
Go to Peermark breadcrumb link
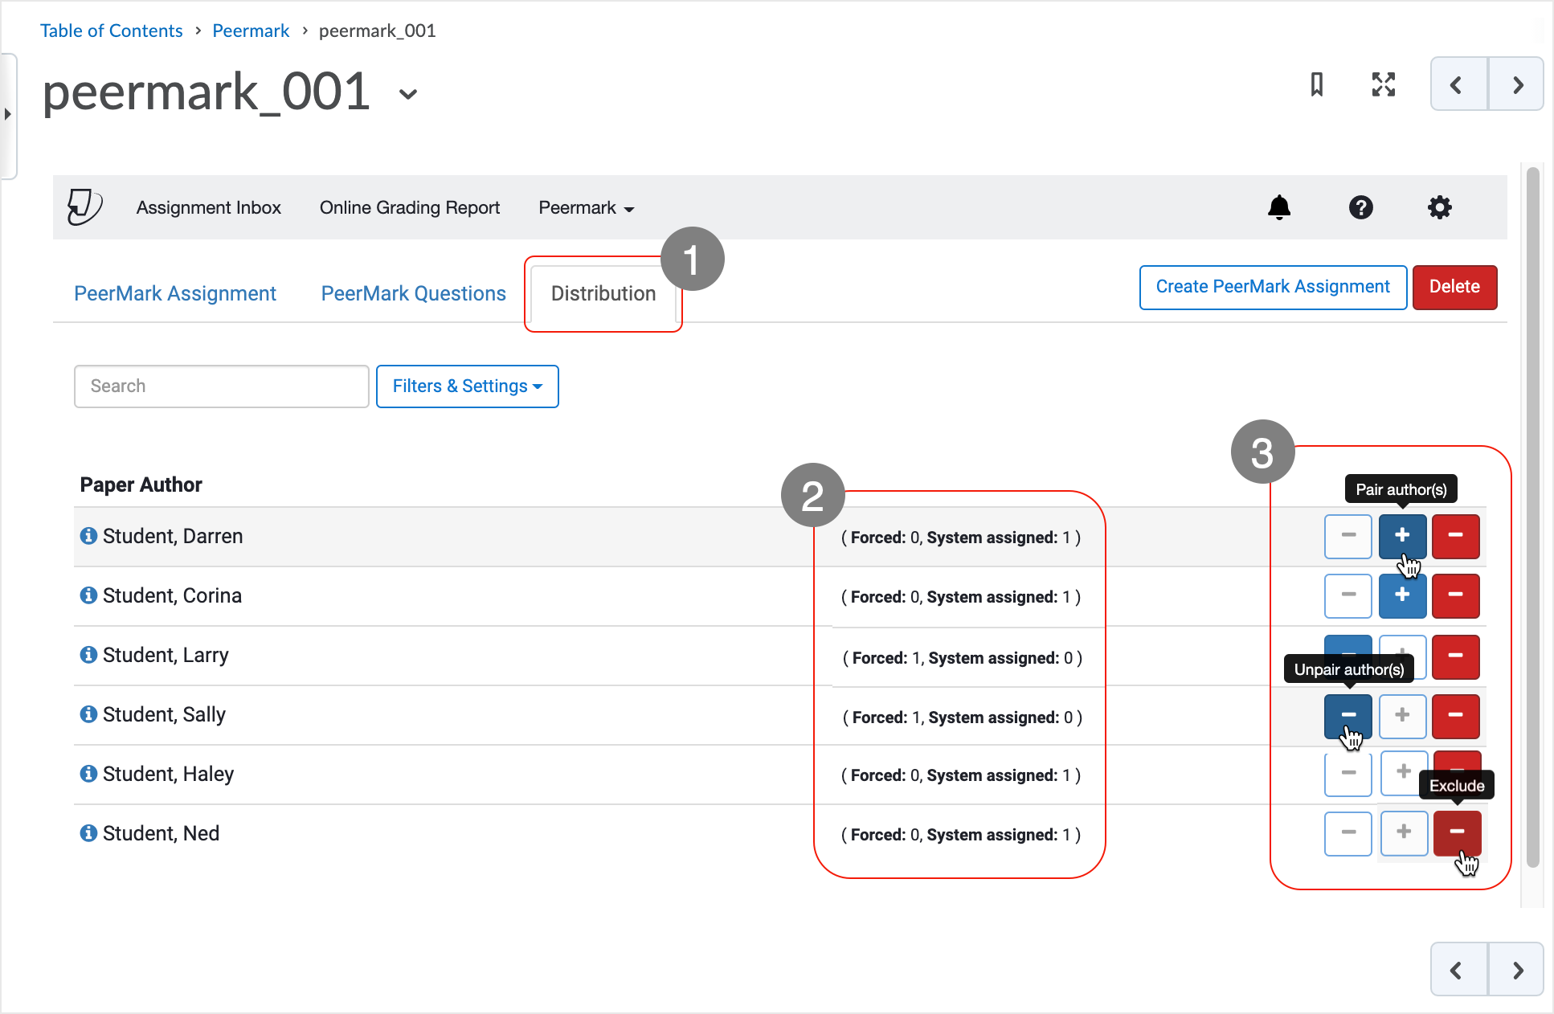pos(251,31)
